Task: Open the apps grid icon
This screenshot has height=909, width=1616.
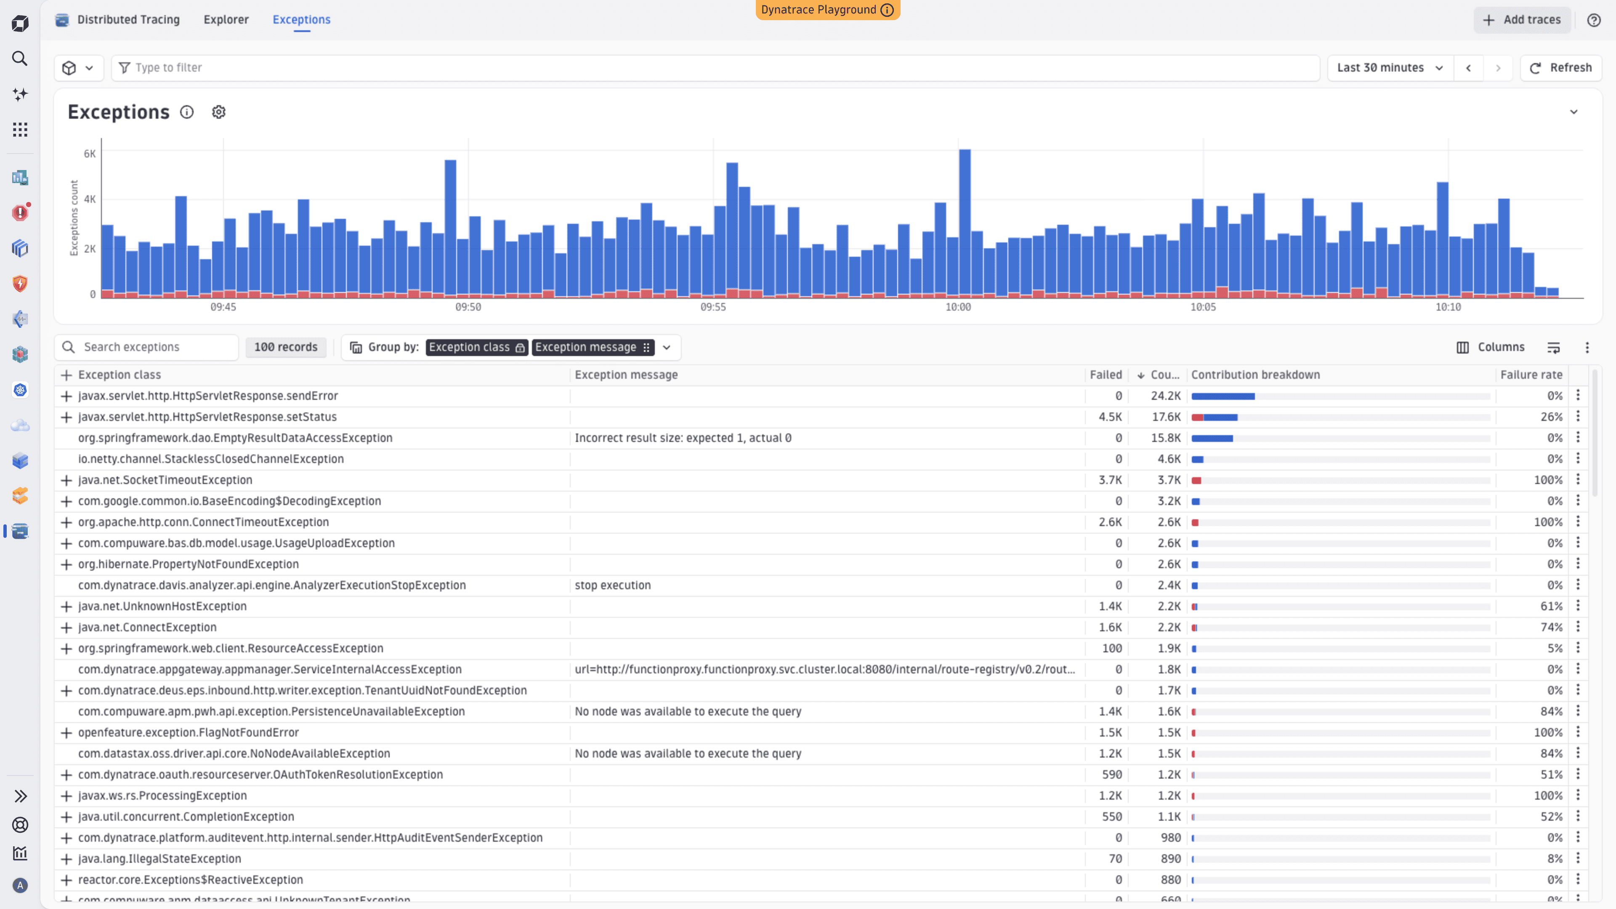Action: click(x=20, y=130)
